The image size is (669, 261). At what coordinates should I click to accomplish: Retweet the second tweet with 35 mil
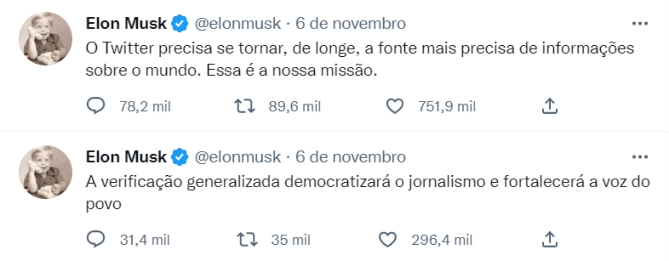(247, 240)
